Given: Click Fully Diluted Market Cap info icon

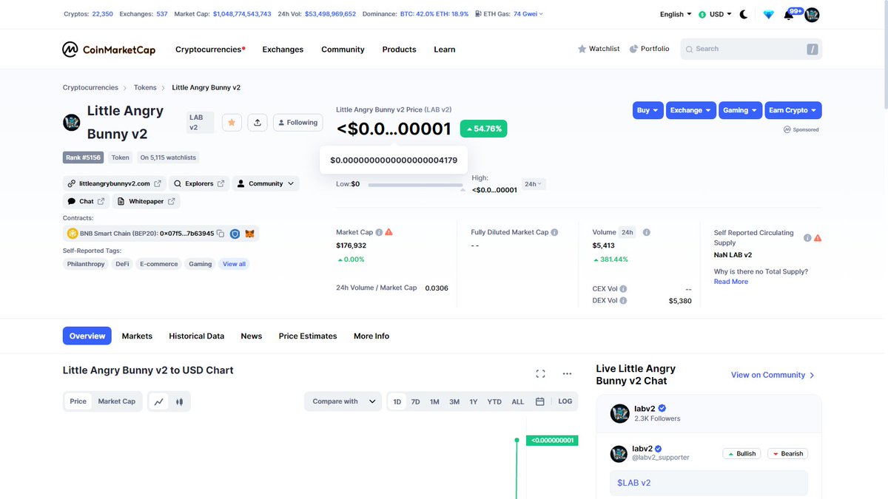Looking at the screenshot, I should click(x=554, y=232).
